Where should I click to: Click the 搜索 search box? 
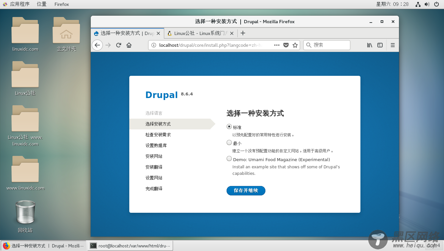(327, 45)
